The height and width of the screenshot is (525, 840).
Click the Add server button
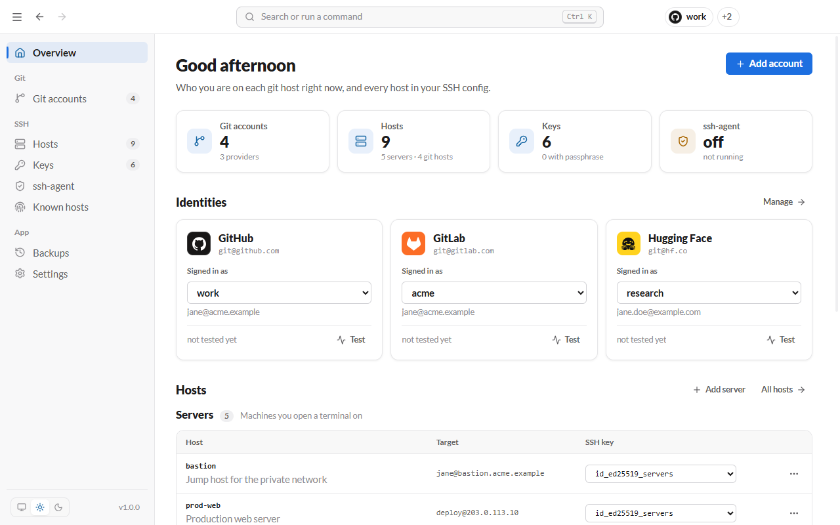coord(719,389)
